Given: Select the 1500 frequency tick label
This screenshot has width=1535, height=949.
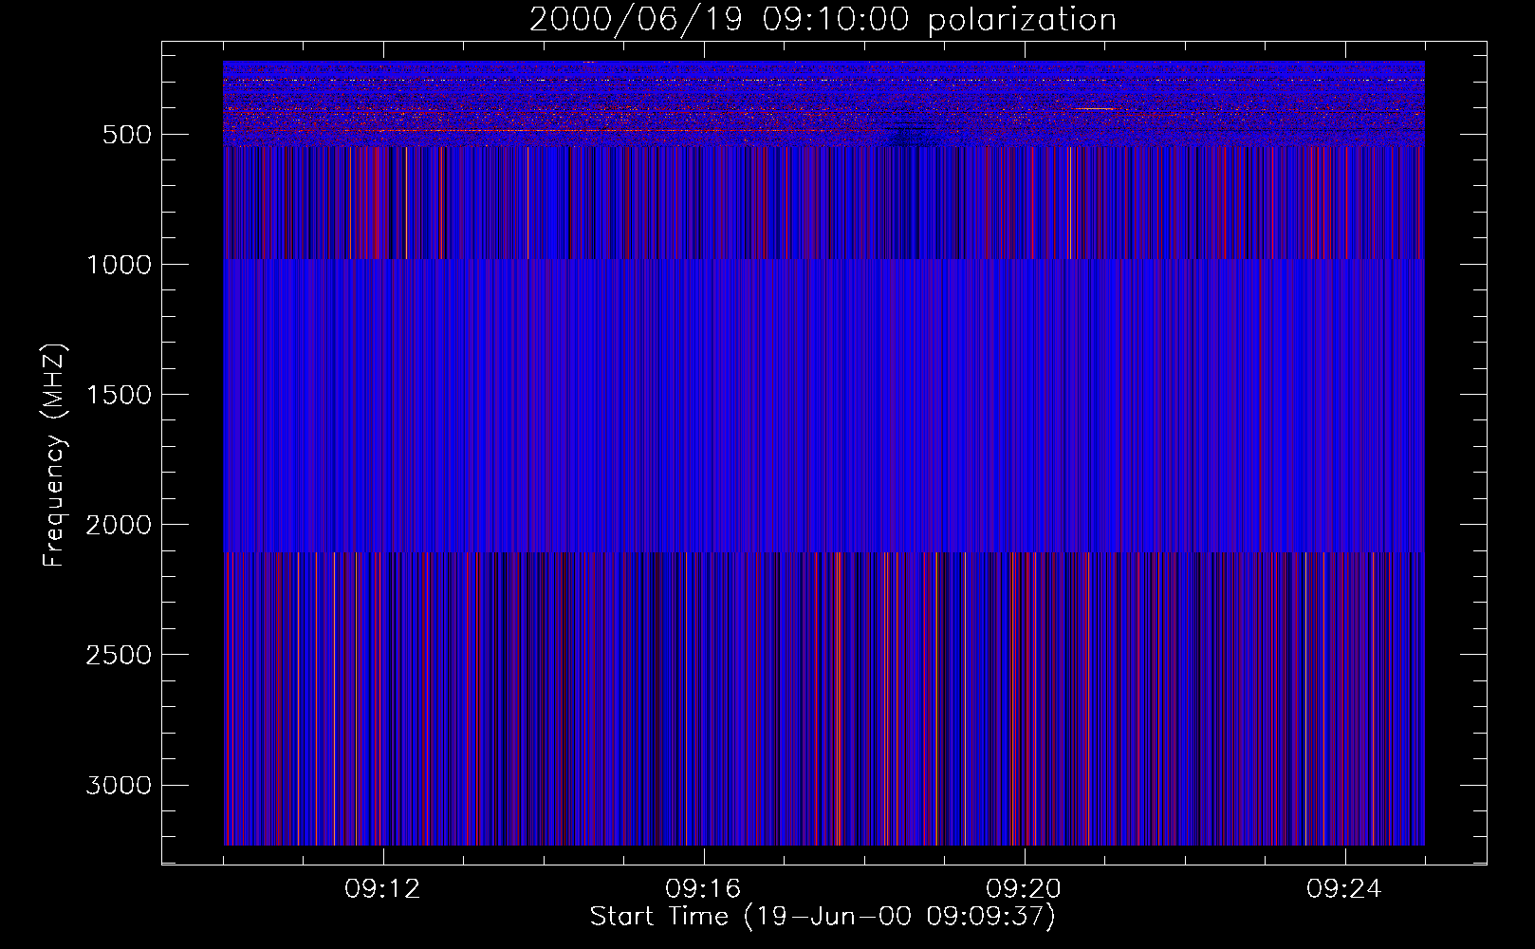Looking at the screenshot, I should point(119,395).
